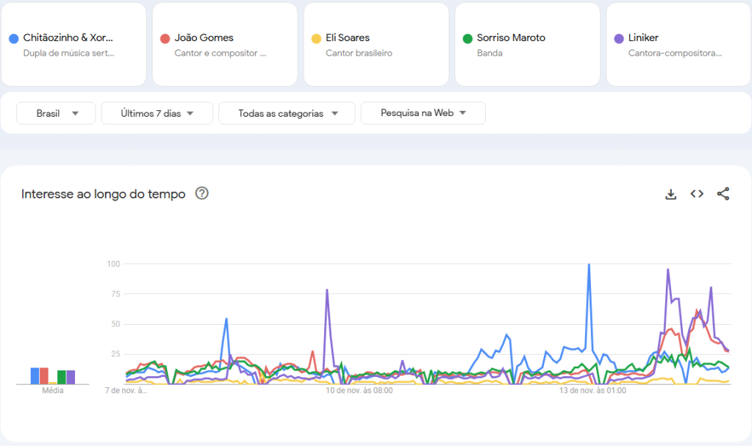Click the Interesse ao longo do tempo title
This screenshot has width=752, height=446.
tap(102, 193)
